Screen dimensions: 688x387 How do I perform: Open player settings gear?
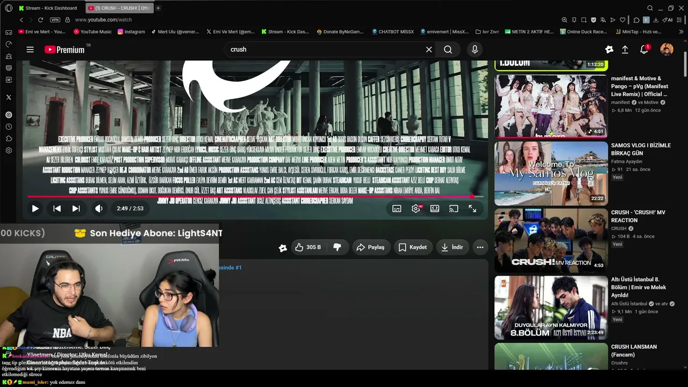pos(416,209)
